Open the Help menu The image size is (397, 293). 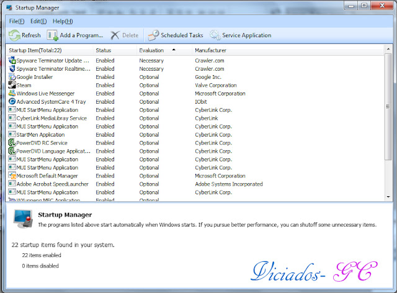click(x=63, y=21)
